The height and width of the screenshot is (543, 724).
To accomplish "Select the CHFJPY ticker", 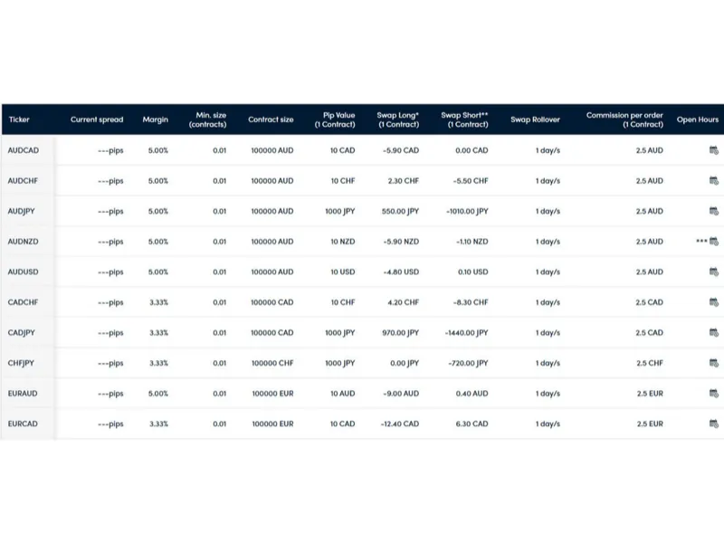I will (x=21, y=364).
